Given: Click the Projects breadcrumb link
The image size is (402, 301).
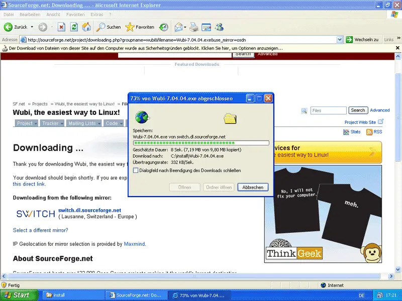Looking at the screenshot, I should pyautogui.click(x=40, y=104).
